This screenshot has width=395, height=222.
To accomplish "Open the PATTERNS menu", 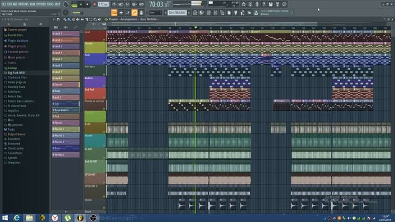I will pyautogui.click(x=23, y=4).
